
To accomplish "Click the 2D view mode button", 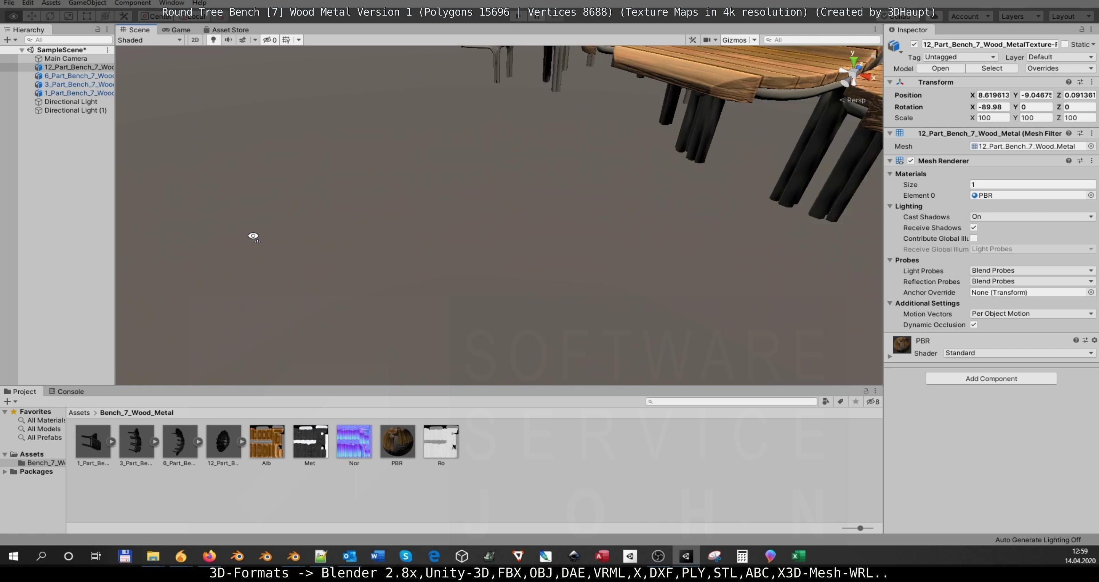I will pos(195,40).
